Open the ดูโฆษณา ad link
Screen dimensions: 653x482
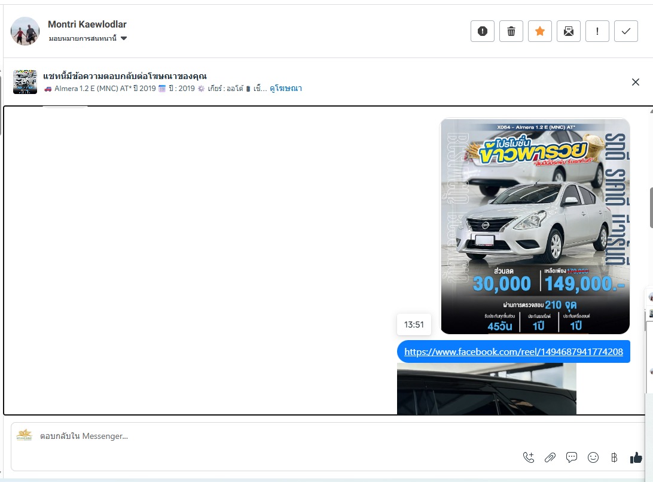(286, 89)
